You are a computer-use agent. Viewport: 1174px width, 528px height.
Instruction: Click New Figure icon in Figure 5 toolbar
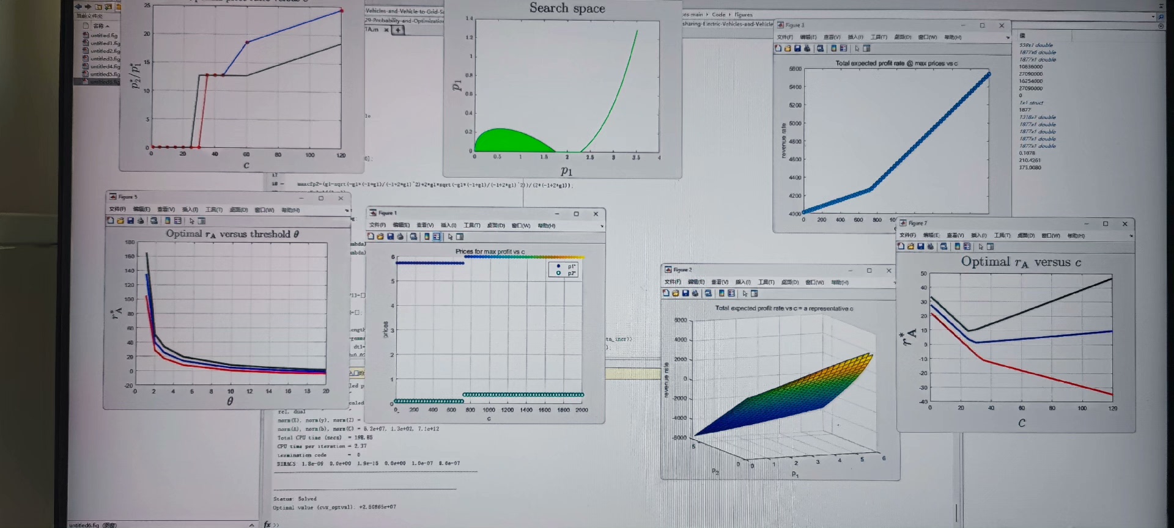111,221
